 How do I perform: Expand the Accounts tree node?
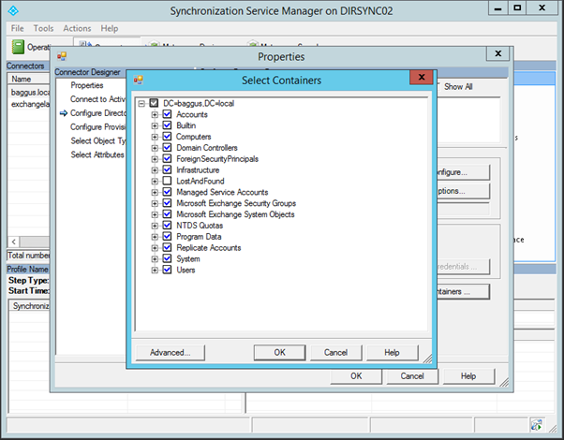click(155, 114)
